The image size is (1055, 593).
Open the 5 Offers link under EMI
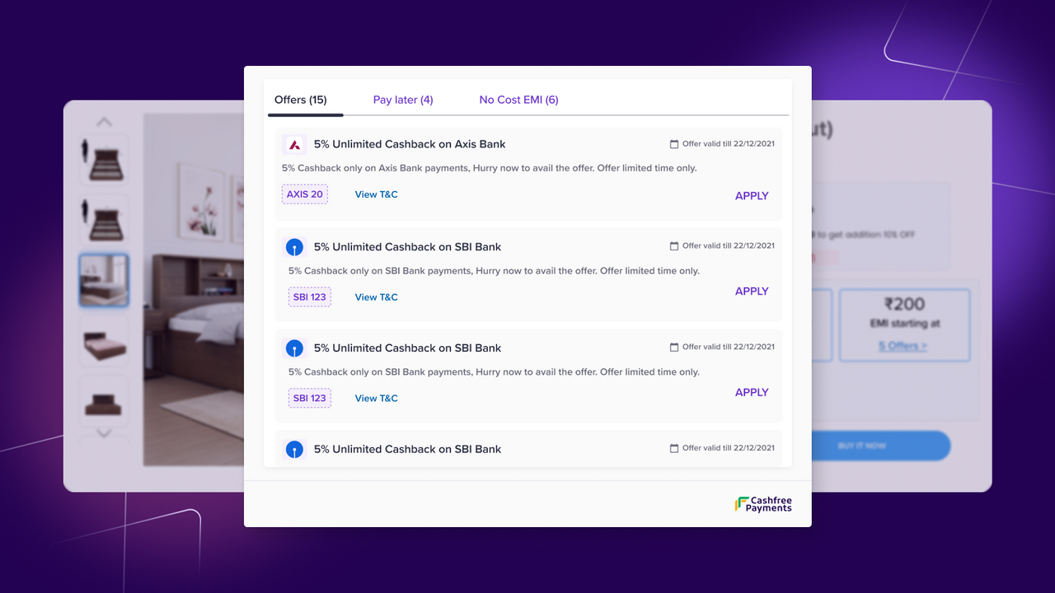pos(903,346)
